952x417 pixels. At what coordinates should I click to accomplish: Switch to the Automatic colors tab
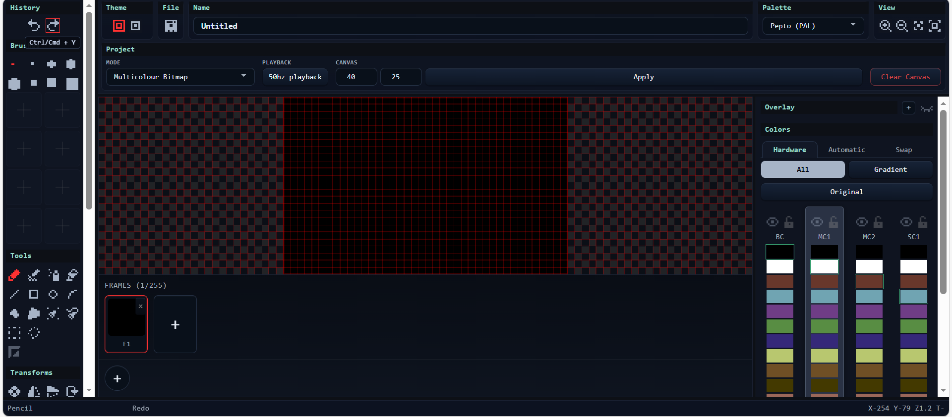(846, 150)
